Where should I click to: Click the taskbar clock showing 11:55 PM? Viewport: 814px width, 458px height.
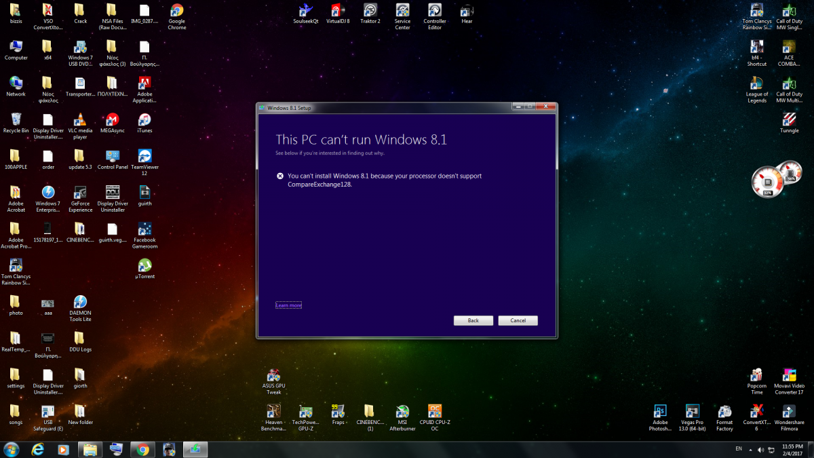792,449
